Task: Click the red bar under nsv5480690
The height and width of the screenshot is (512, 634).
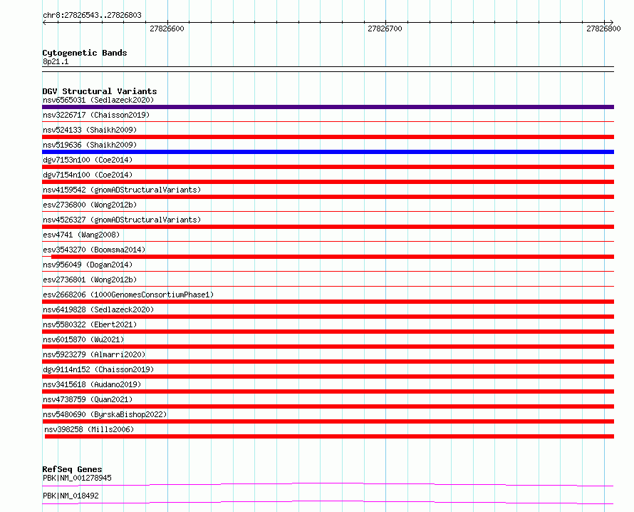Action: click(x=328, y=421)
